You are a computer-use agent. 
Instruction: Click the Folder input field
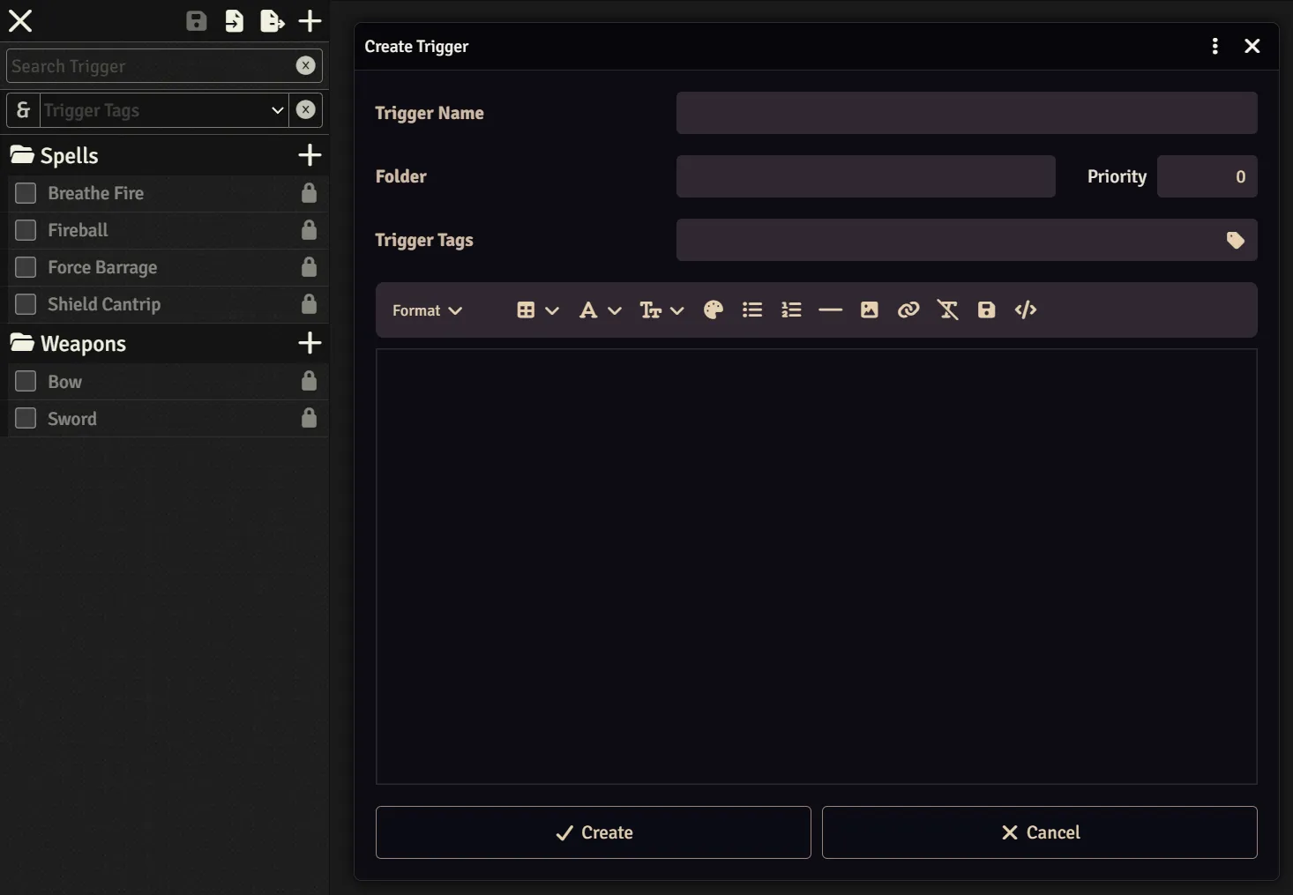click(866, 176)
